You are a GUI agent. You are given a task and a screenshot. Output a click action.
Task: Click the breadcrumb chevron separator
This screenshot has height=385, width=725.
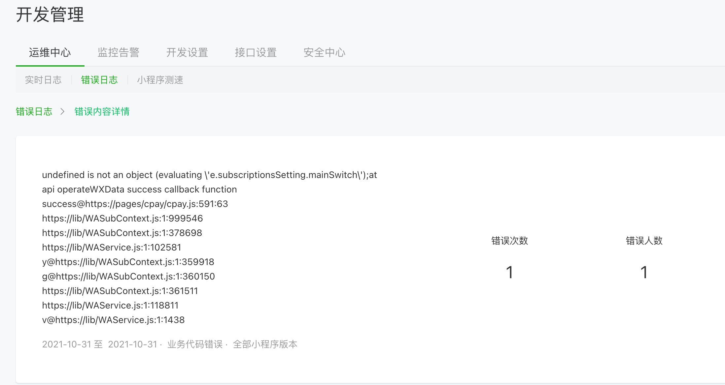(63, 112)
